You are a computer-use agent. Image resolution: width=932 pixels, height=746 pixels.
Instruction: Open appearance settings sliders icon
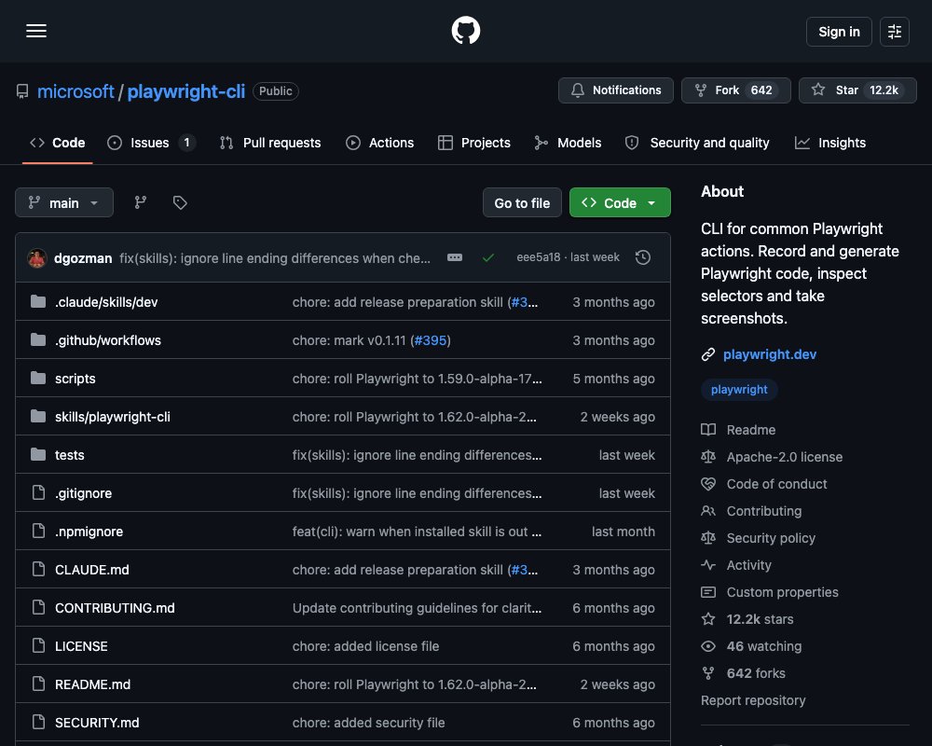[894, 32]
